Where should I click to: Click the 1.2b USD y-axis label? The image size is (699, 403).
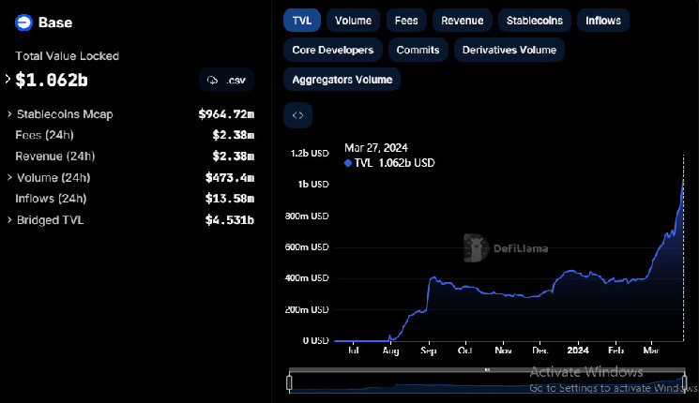click(310, 153)
